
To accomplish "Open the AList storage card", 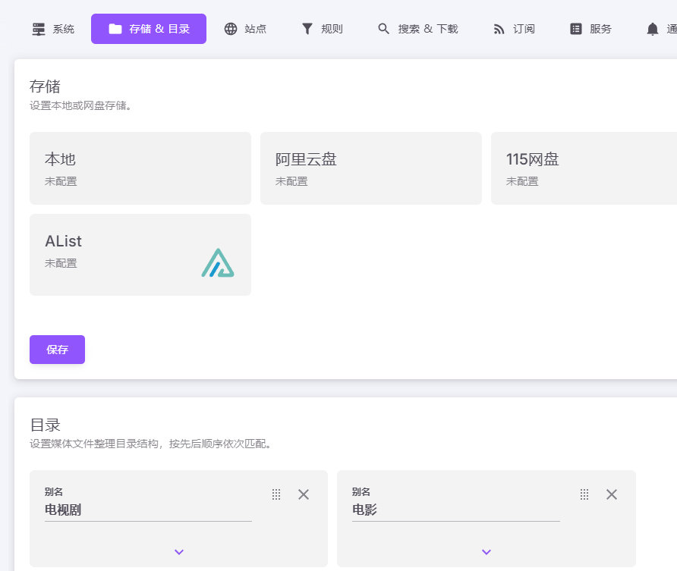I will (x=140, y=255).
